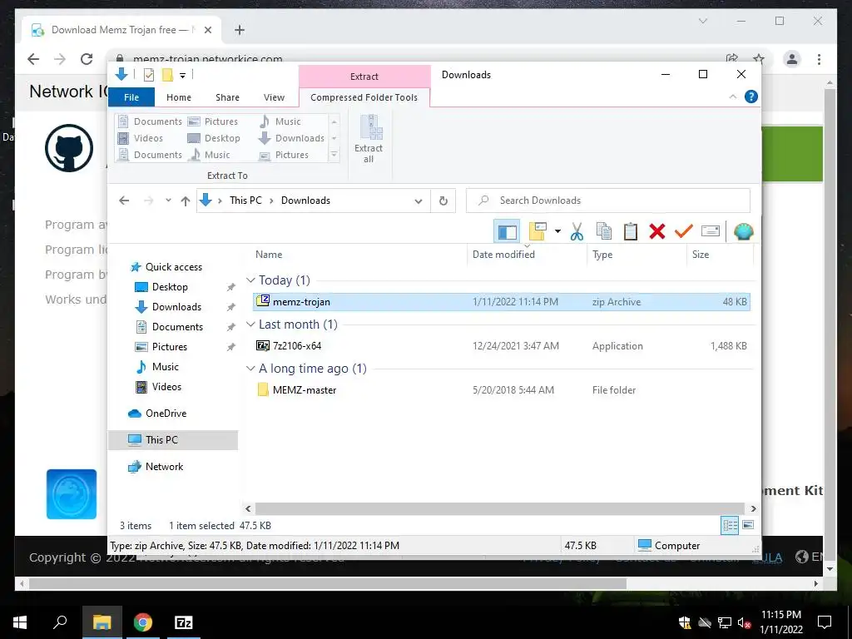This screenshot has height=639, width=852.
Task: Reload the page in Chrome
Action: click(x=87, y=59)
